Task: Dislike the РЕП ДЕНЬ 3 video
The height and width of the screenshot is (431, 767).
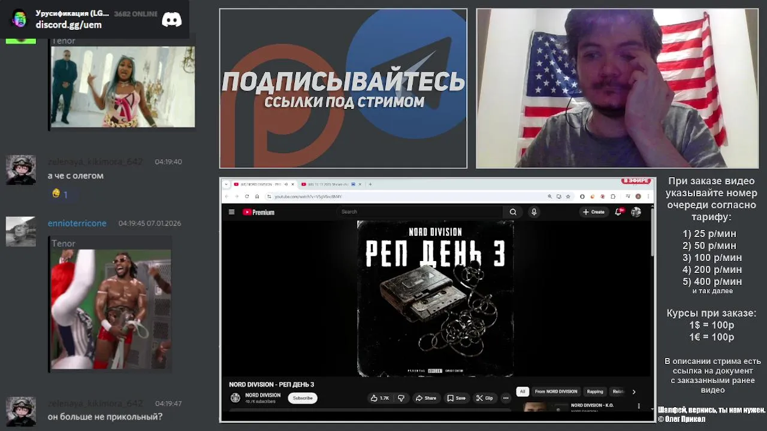Action: (401, 398)
